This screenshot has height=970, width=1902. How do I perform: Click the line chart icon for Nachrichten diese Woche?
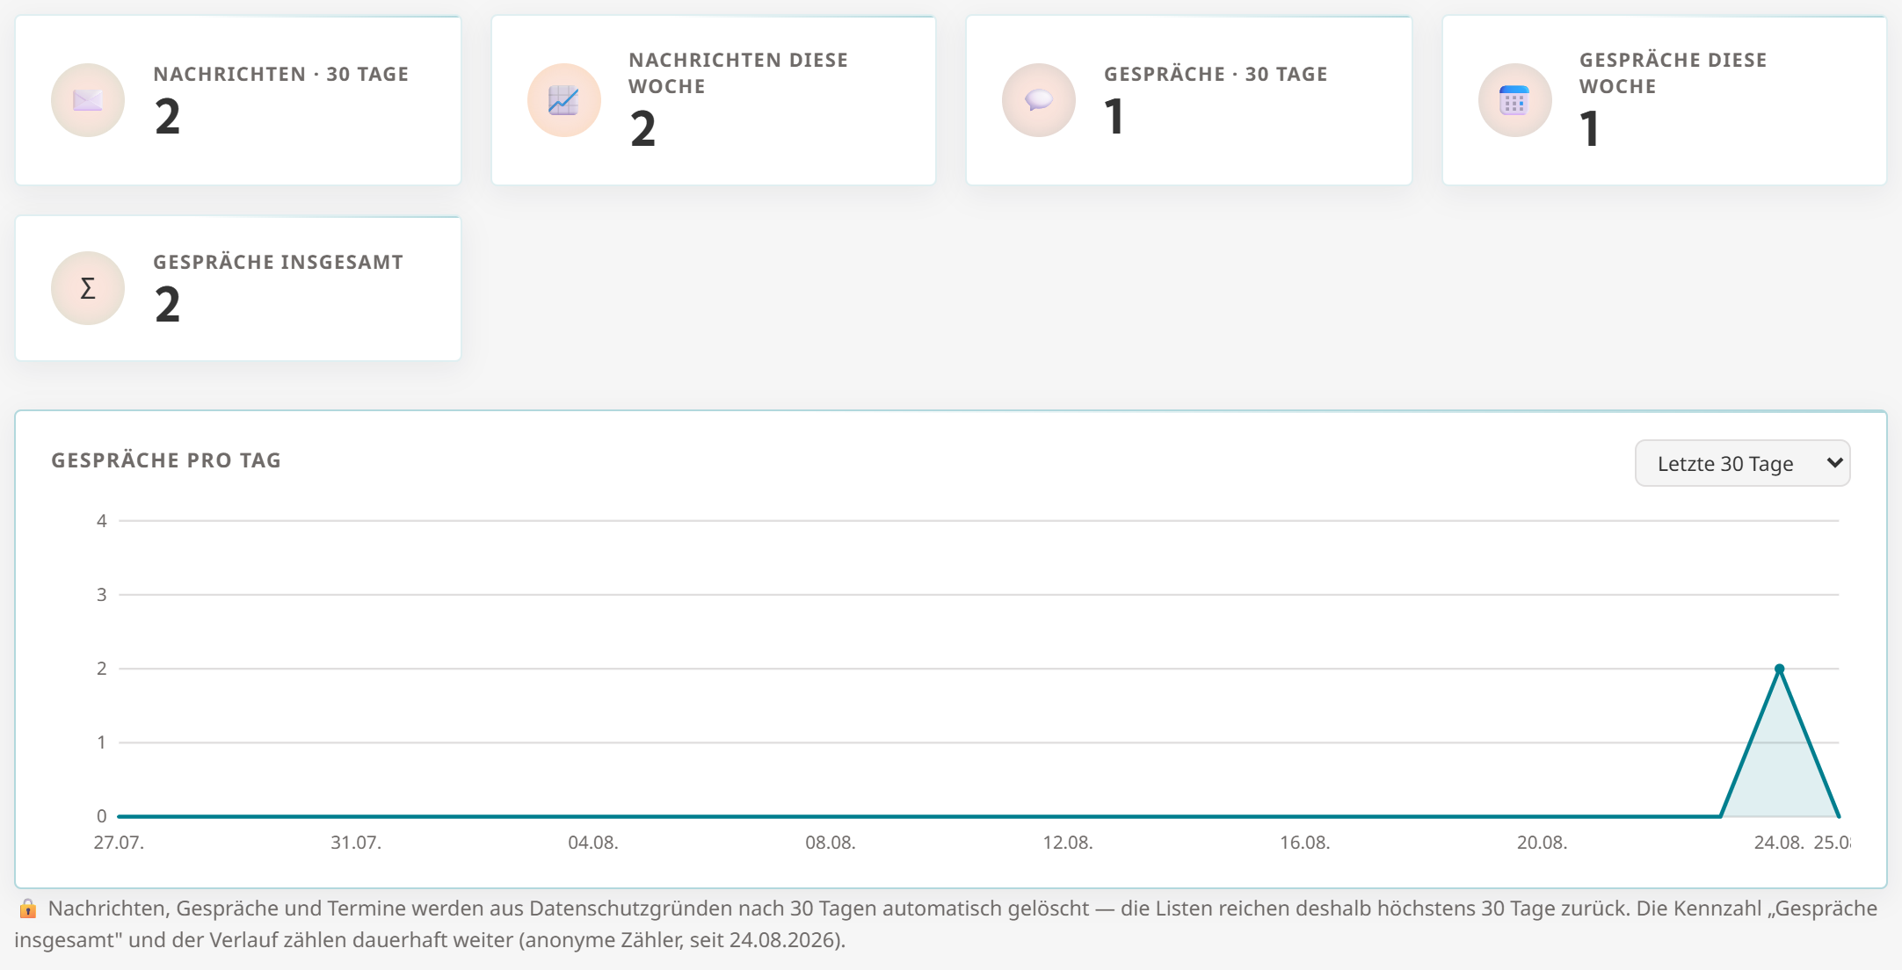click(563, 100)
